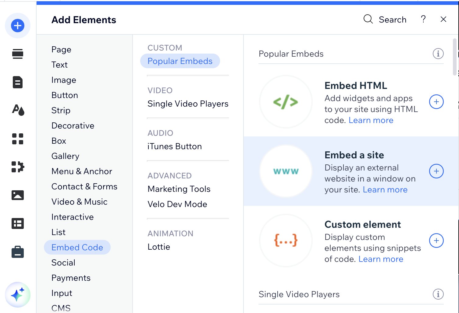Jump to iTunes Button subcategory
The image size is (459, 313).
pyautogui.click(x=175, y=146)
